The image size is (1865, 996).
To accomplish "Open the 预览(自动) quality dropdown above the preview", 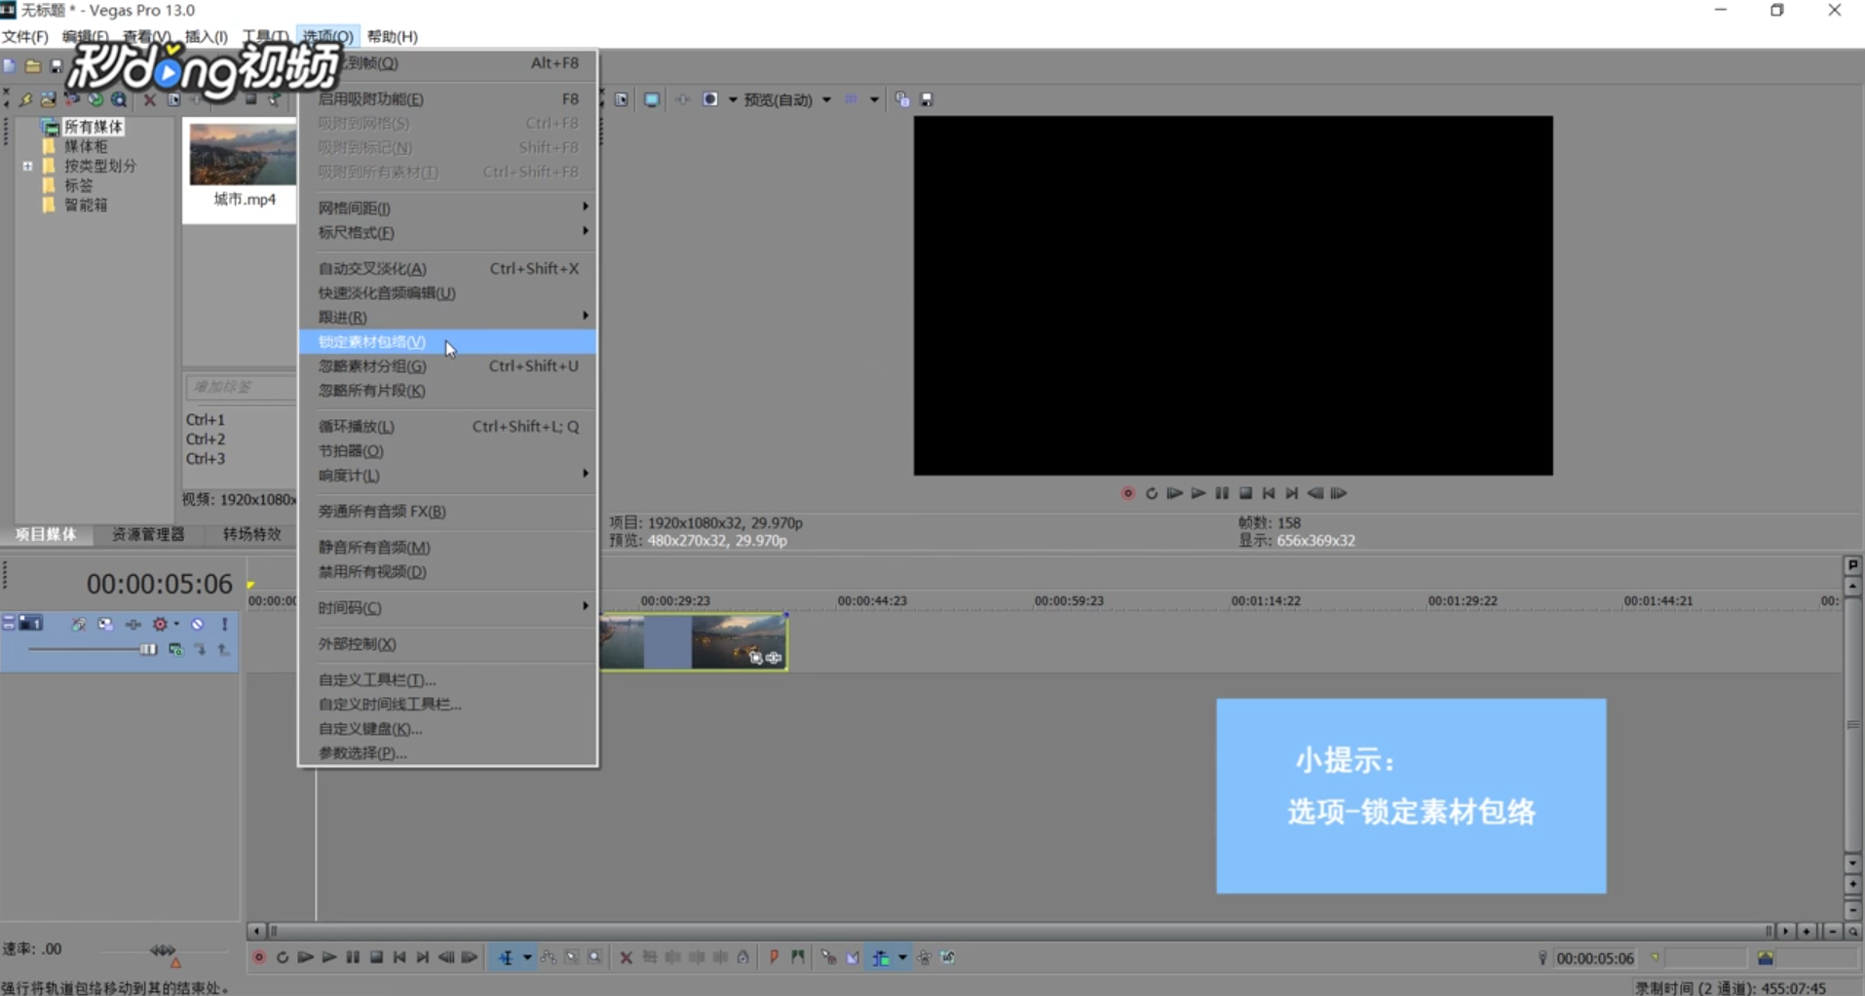I will point(826,98).
